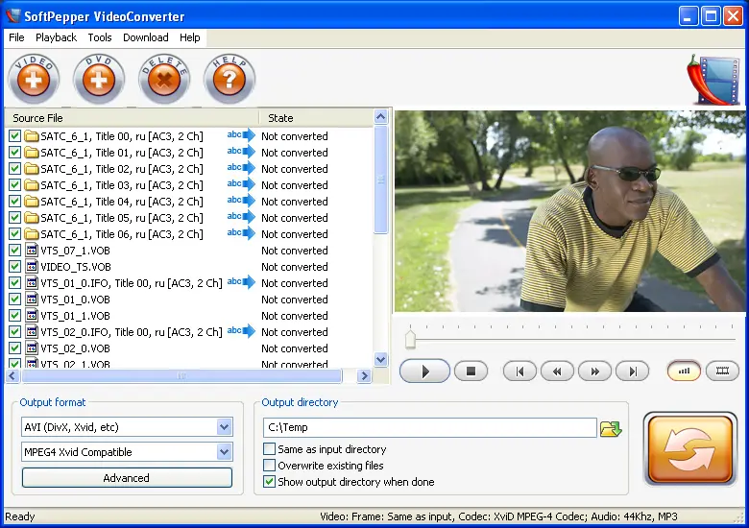Expand the MPEG4 Xvid Compatible dropdown

224,452
